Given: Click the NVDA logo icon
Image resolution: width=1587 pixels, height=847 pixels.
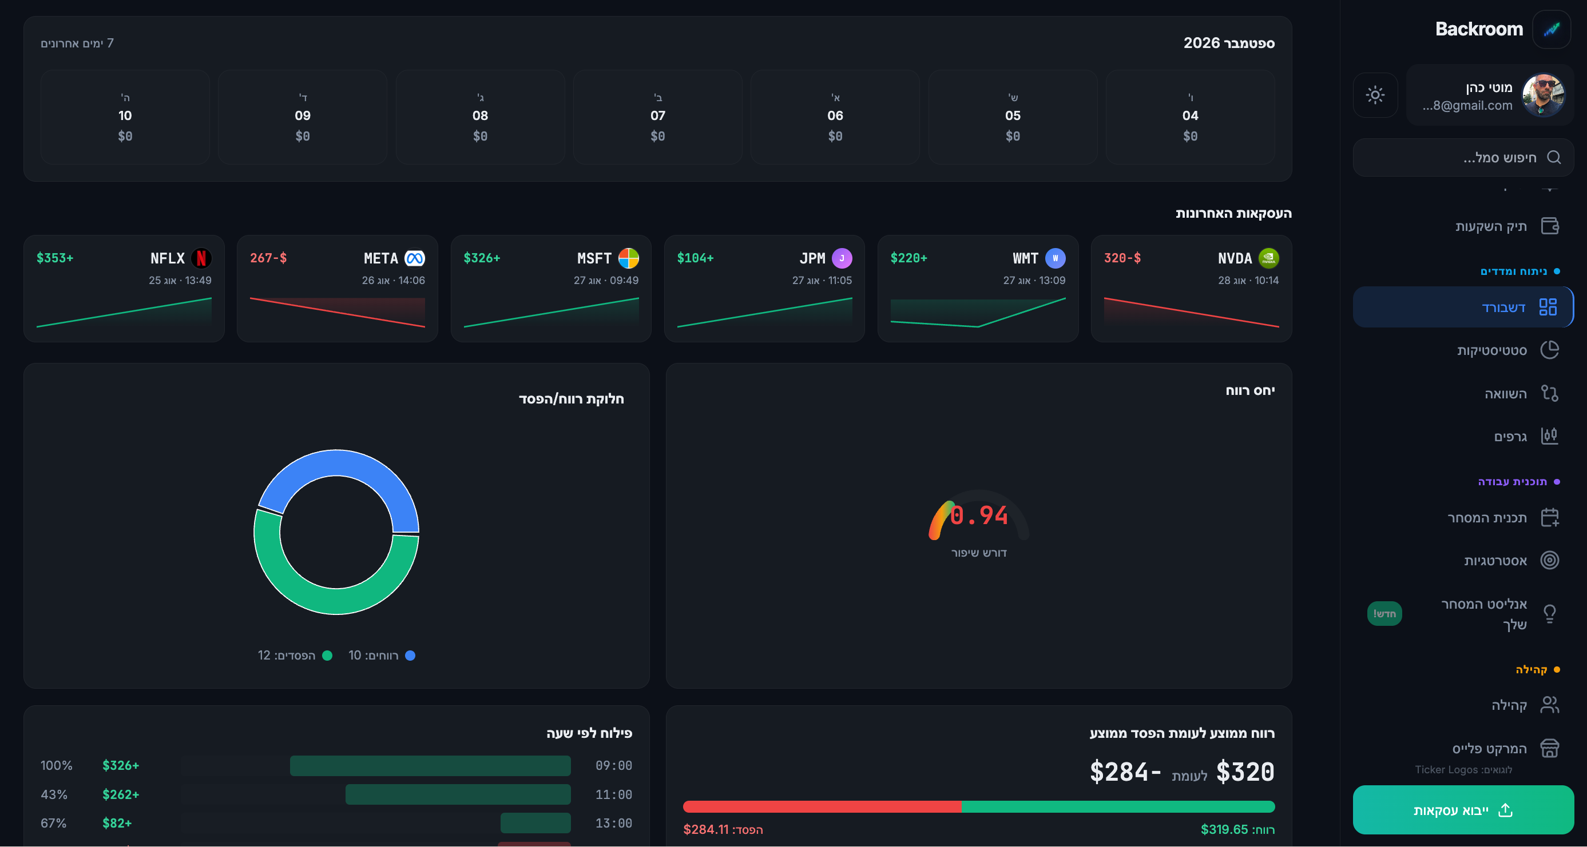Looking at the screenshot, I should point(1268,258).
